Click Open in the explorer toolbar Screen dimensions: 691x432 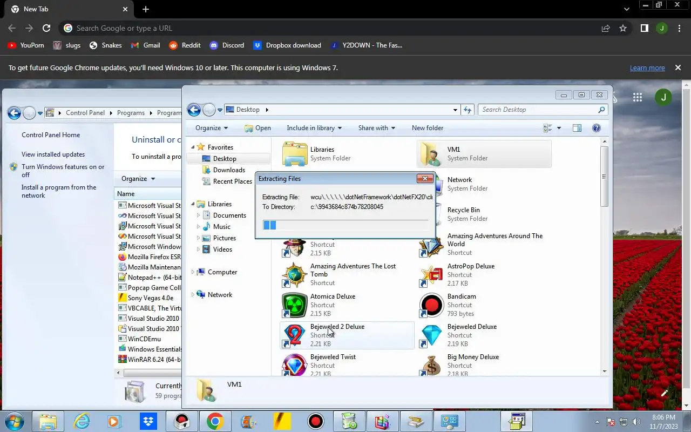tap(258, 128)
